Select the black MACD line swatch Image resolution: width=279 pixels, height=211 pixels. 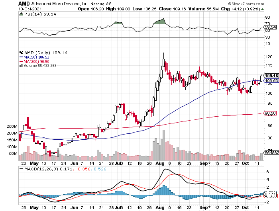(x=21, y=169)
